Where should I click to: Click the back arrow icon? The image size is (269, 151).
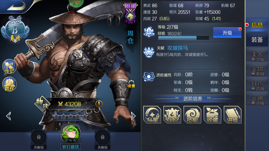coord(16,5)
